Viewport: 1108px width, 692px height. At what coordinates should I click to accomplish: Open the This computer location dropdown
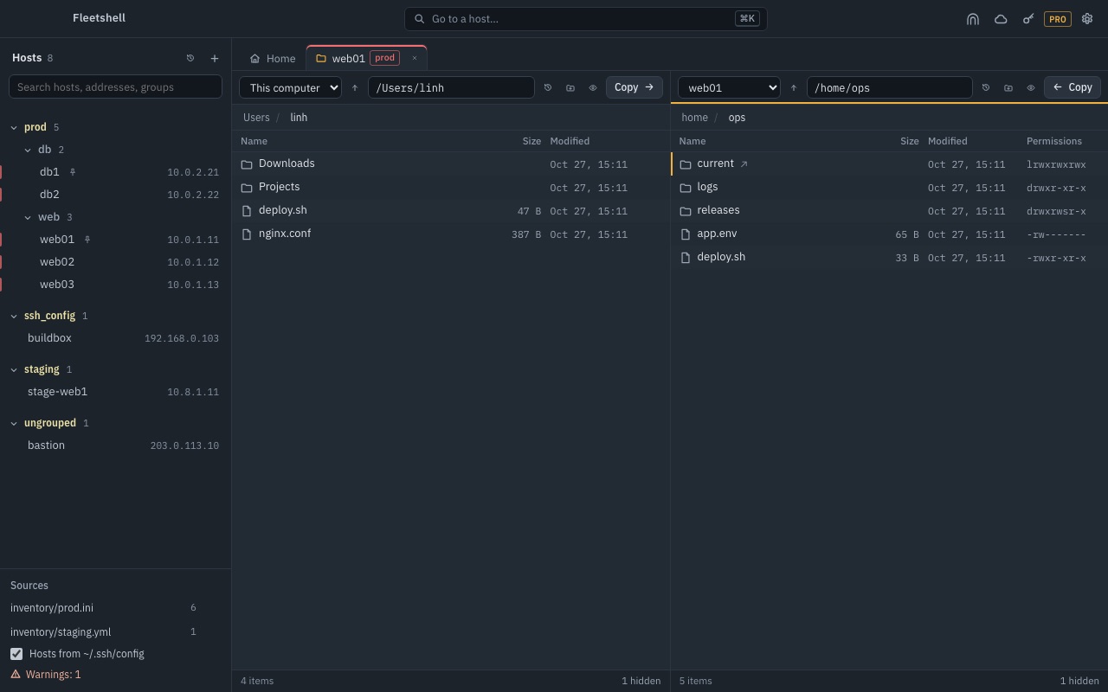coord(290,87)
